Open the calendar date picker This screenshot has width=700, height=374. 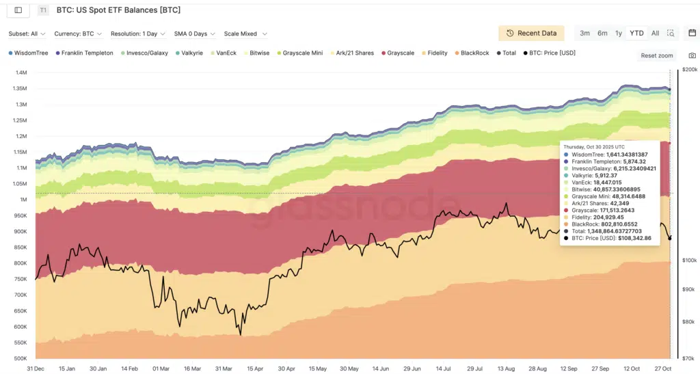(692, 33)
